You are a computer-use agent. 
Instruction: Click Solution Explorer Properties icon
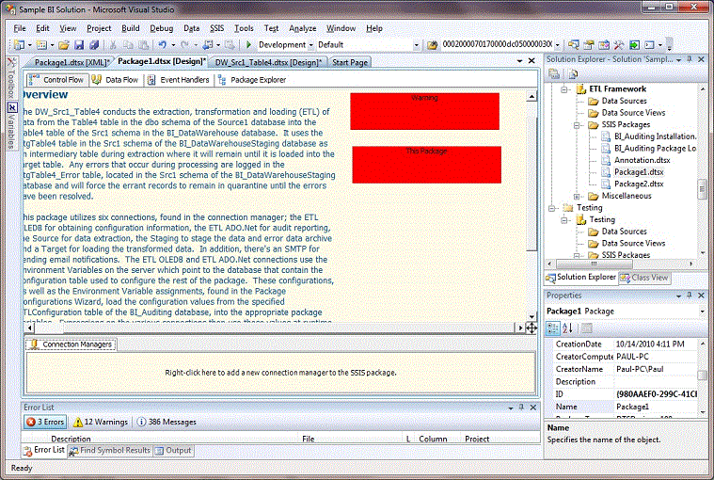tap(554, 73)
